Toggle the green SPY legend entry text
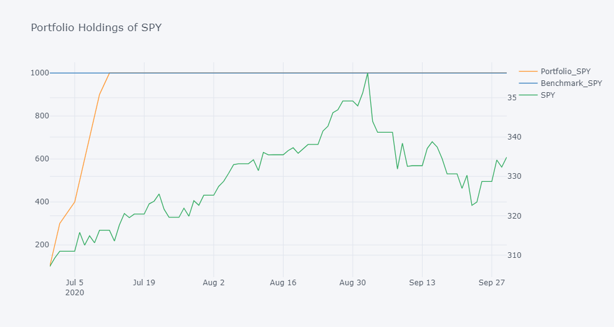Viewport: 614px width, 327px height. [547, 95]
